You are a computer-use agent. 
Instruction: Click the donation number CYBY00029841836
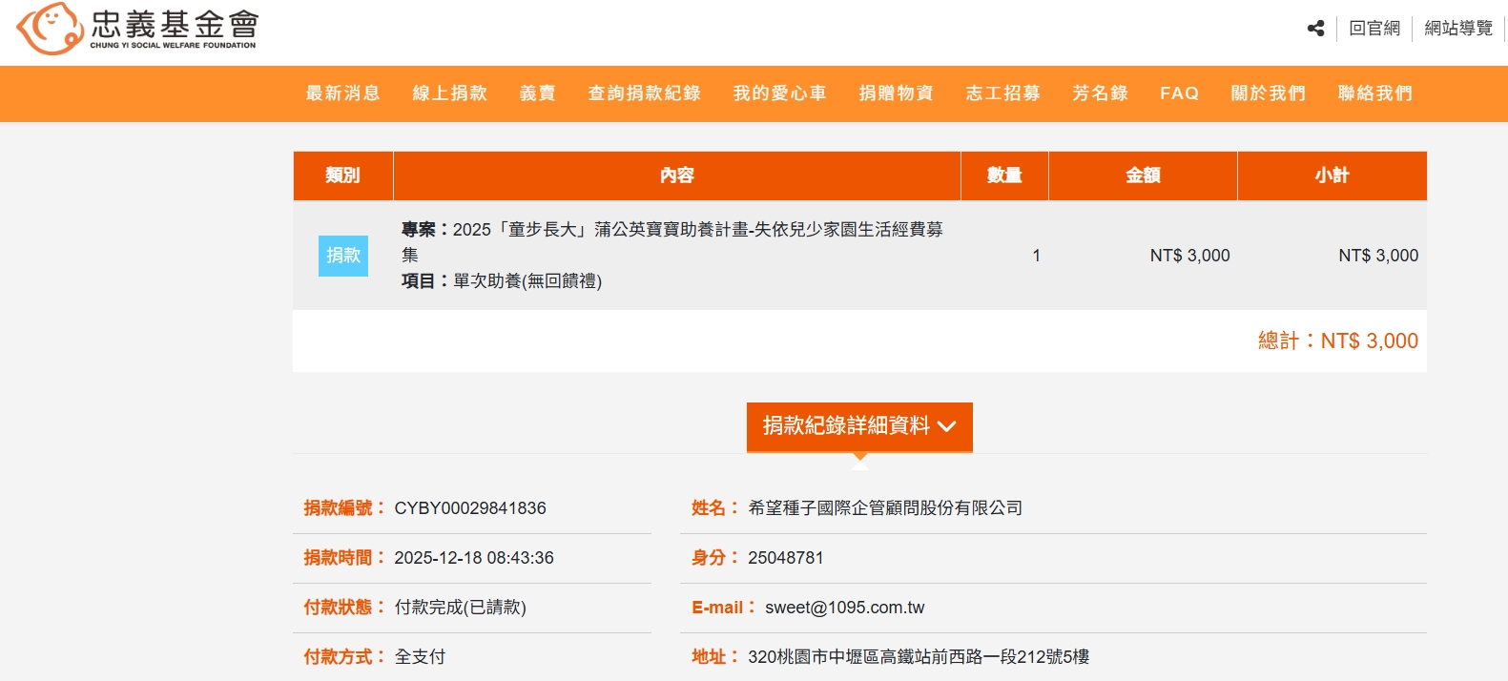(470, 508)
